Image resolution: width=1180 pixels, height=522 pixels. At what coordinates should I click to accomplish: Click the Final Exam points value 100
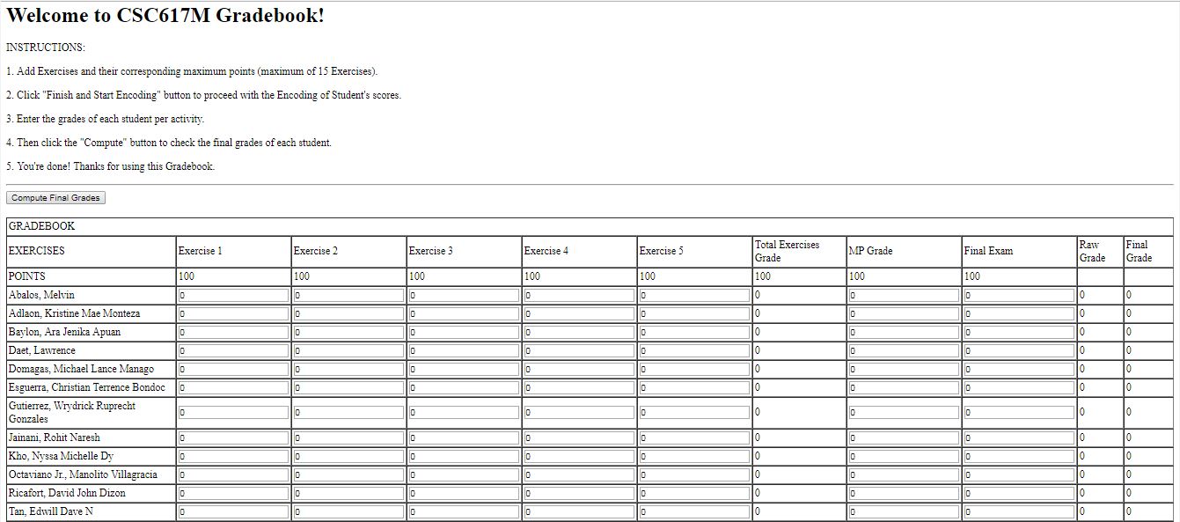click(x=972, y=276)
